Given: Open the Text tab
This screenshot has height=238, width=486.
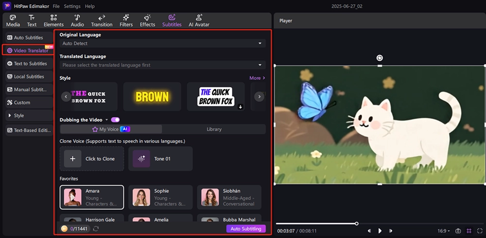Looking at the screenshot, I should tap(32, 21).
